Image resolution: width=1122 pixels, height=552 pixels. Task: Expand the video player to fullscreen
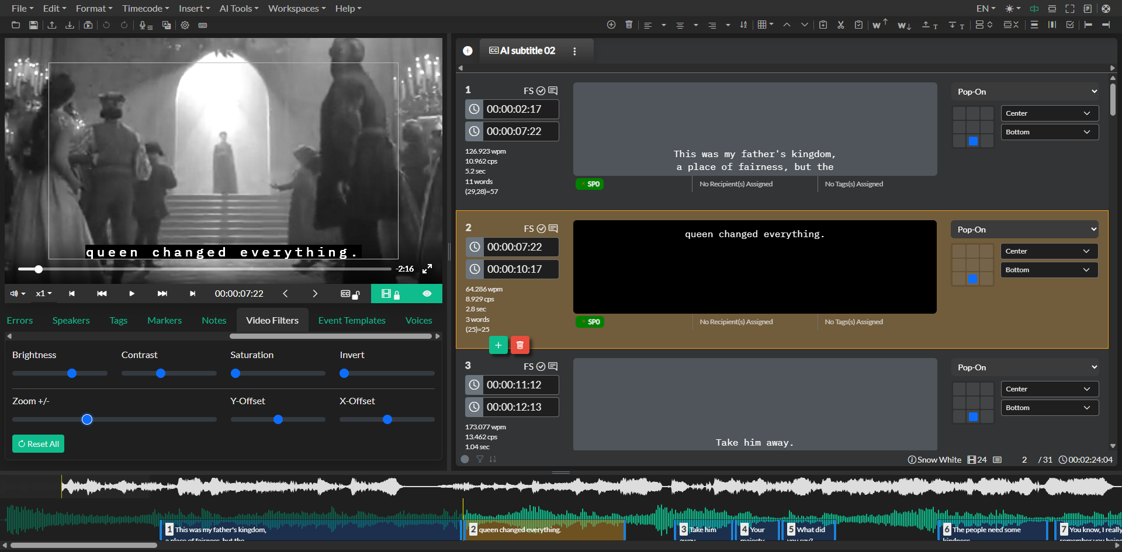point(427,269)
